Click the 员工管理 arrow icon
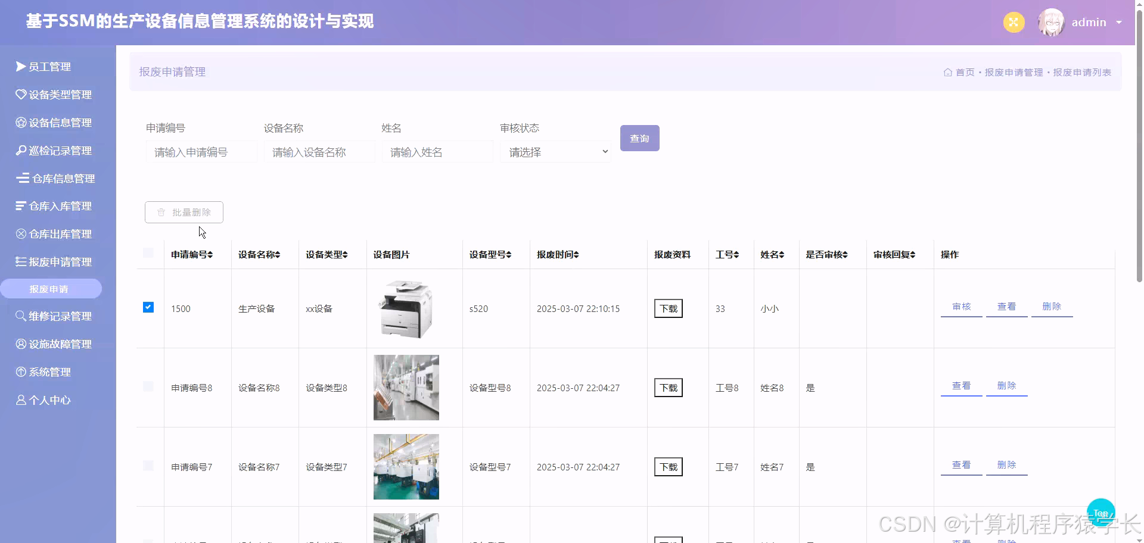Viewport: 1144px width, 543px height. pos(21,67)
